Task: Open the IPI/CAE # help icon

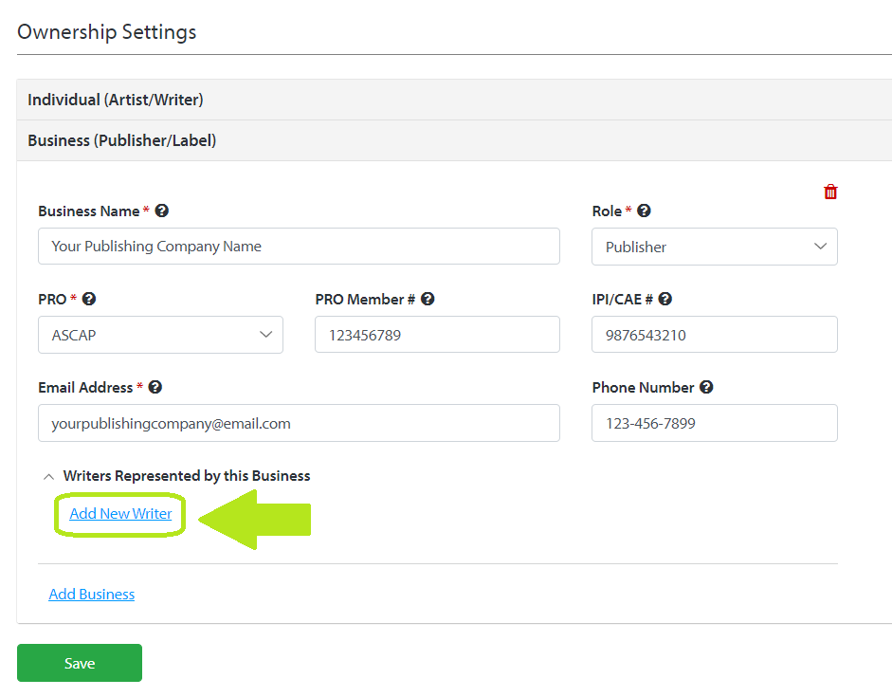Action: [665, 299]
